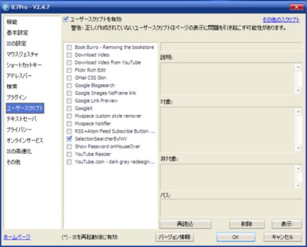
Task: Close the IE7Pro dialog window
Action: pyautogui.click(x=297, y=7)
